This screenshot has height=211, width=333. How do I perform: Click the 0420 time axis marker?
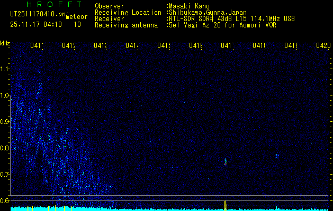pos(322,46)
